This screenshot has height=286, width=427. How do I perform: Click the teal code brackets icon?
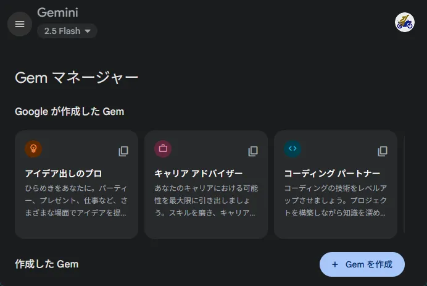point(292,149)
